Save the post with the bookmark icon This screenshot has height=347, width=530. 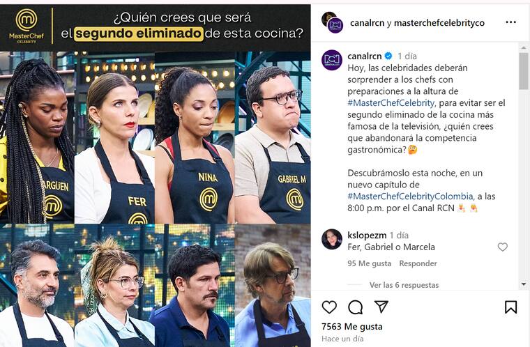pyautogui.click(x=510, y=307)
